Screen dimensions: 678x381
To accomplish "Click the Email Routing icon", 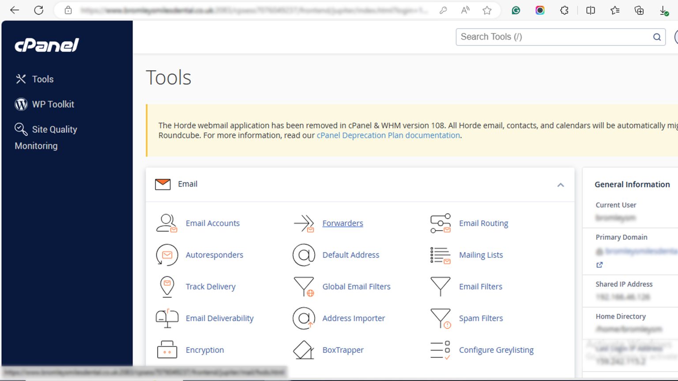I will 441,223.
